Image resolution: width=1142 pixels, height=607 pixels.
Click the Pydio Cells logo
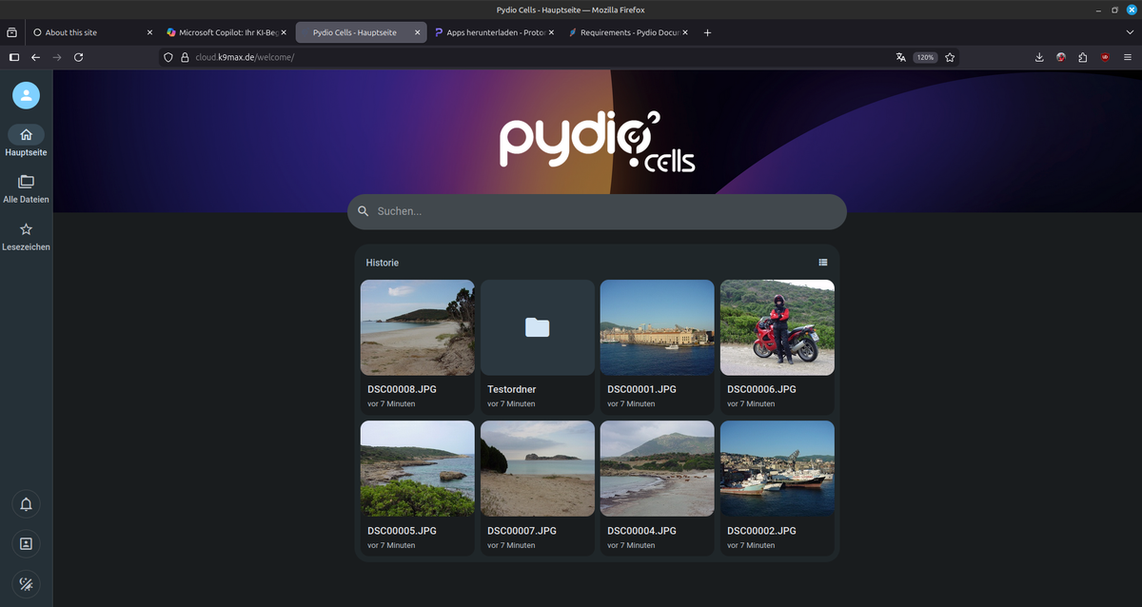coord(598,141)
